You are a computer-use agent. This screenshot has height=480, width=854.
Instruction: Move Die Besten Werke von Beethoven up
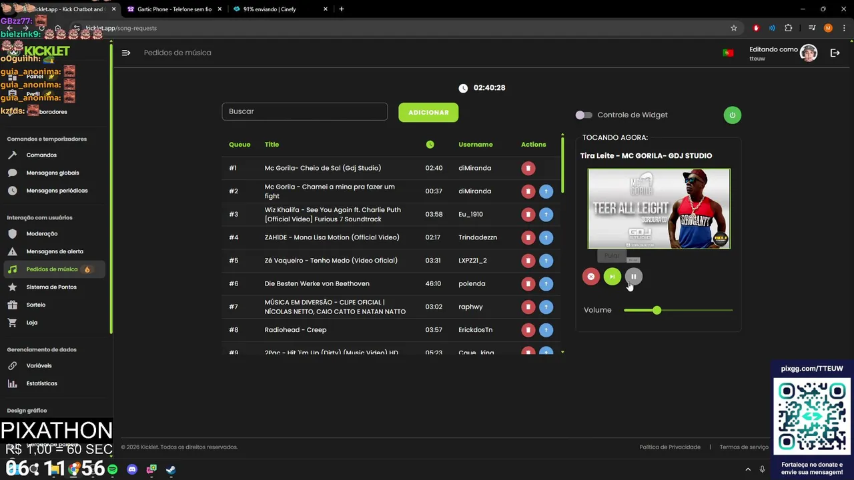coord(546,284)
